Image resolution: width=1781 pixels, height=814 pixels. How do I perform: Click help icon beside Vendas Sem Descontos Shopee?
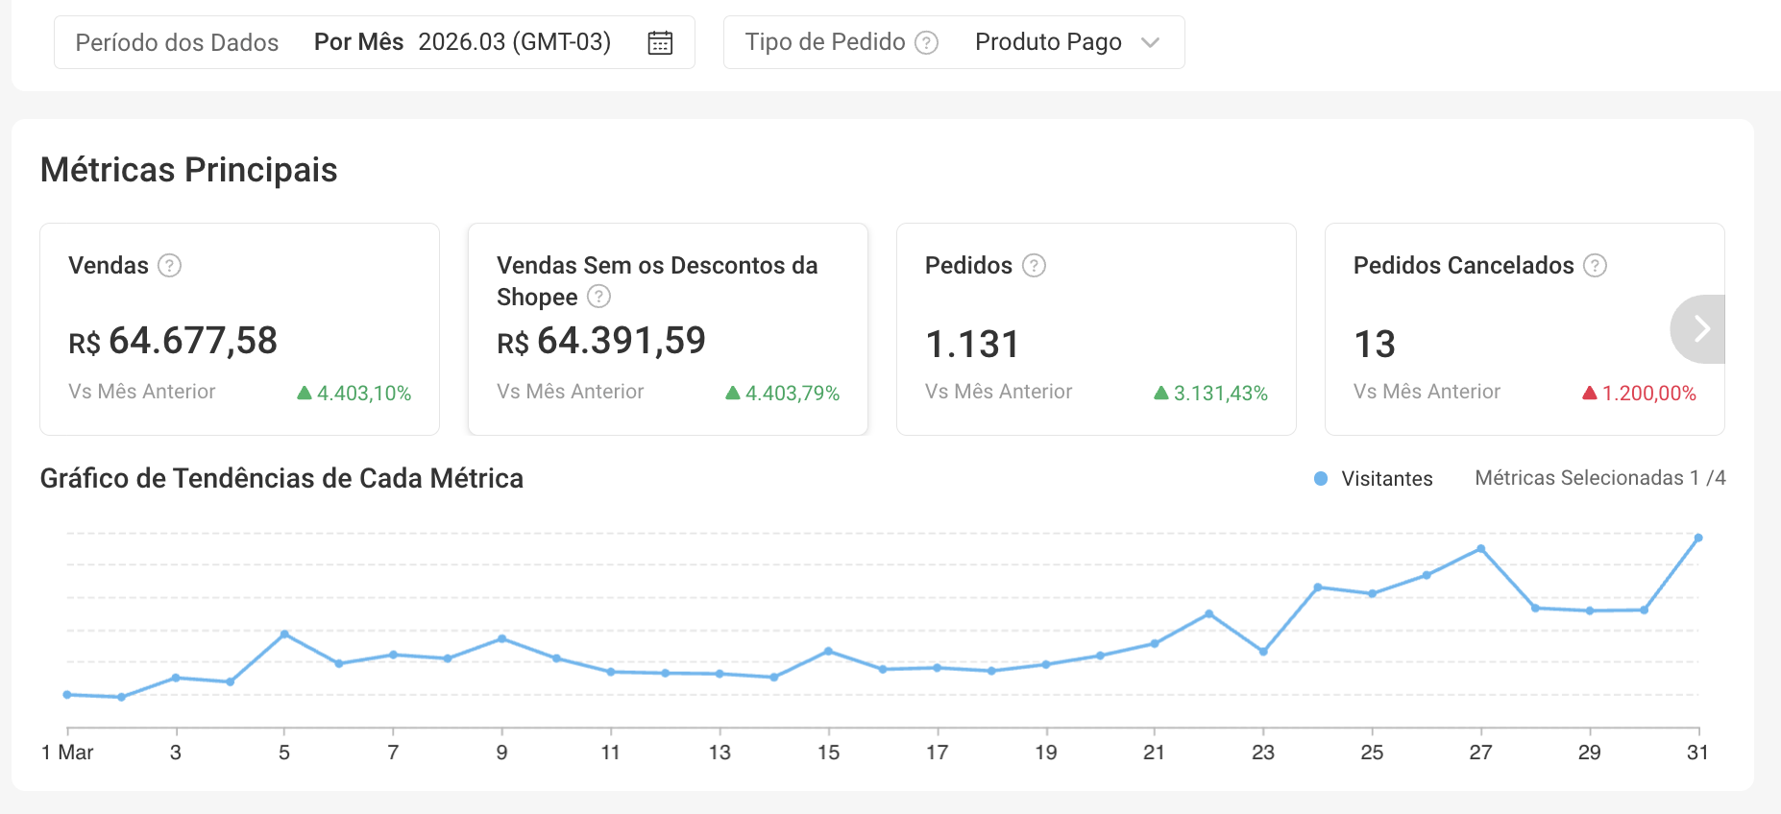(598, 297)
